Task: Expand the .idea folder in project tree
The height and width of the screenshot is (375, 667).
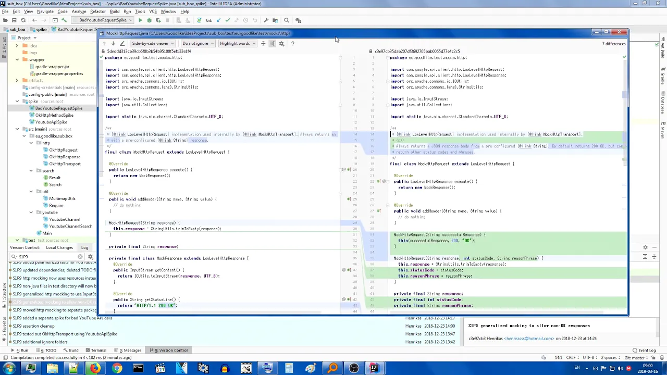Action: 17,46
